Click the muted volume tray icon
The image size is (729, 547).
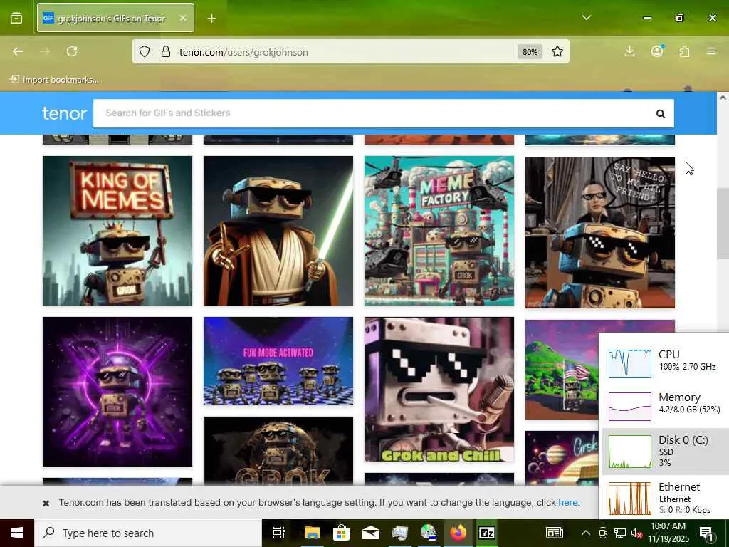point(636,533)
